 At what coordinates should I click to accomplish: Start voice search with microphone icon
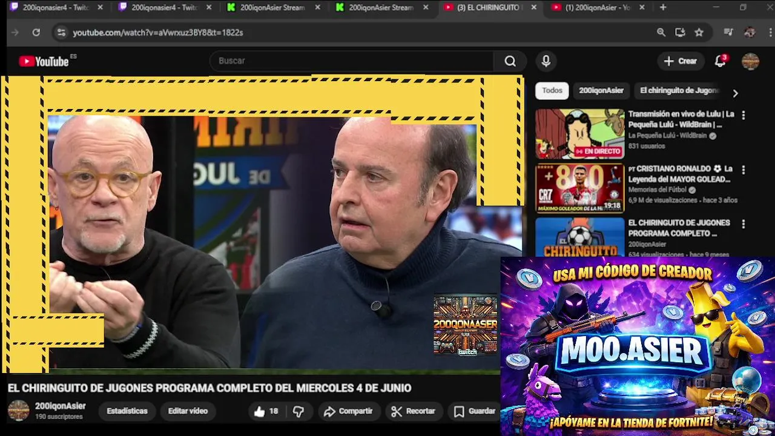coord(546,61)
